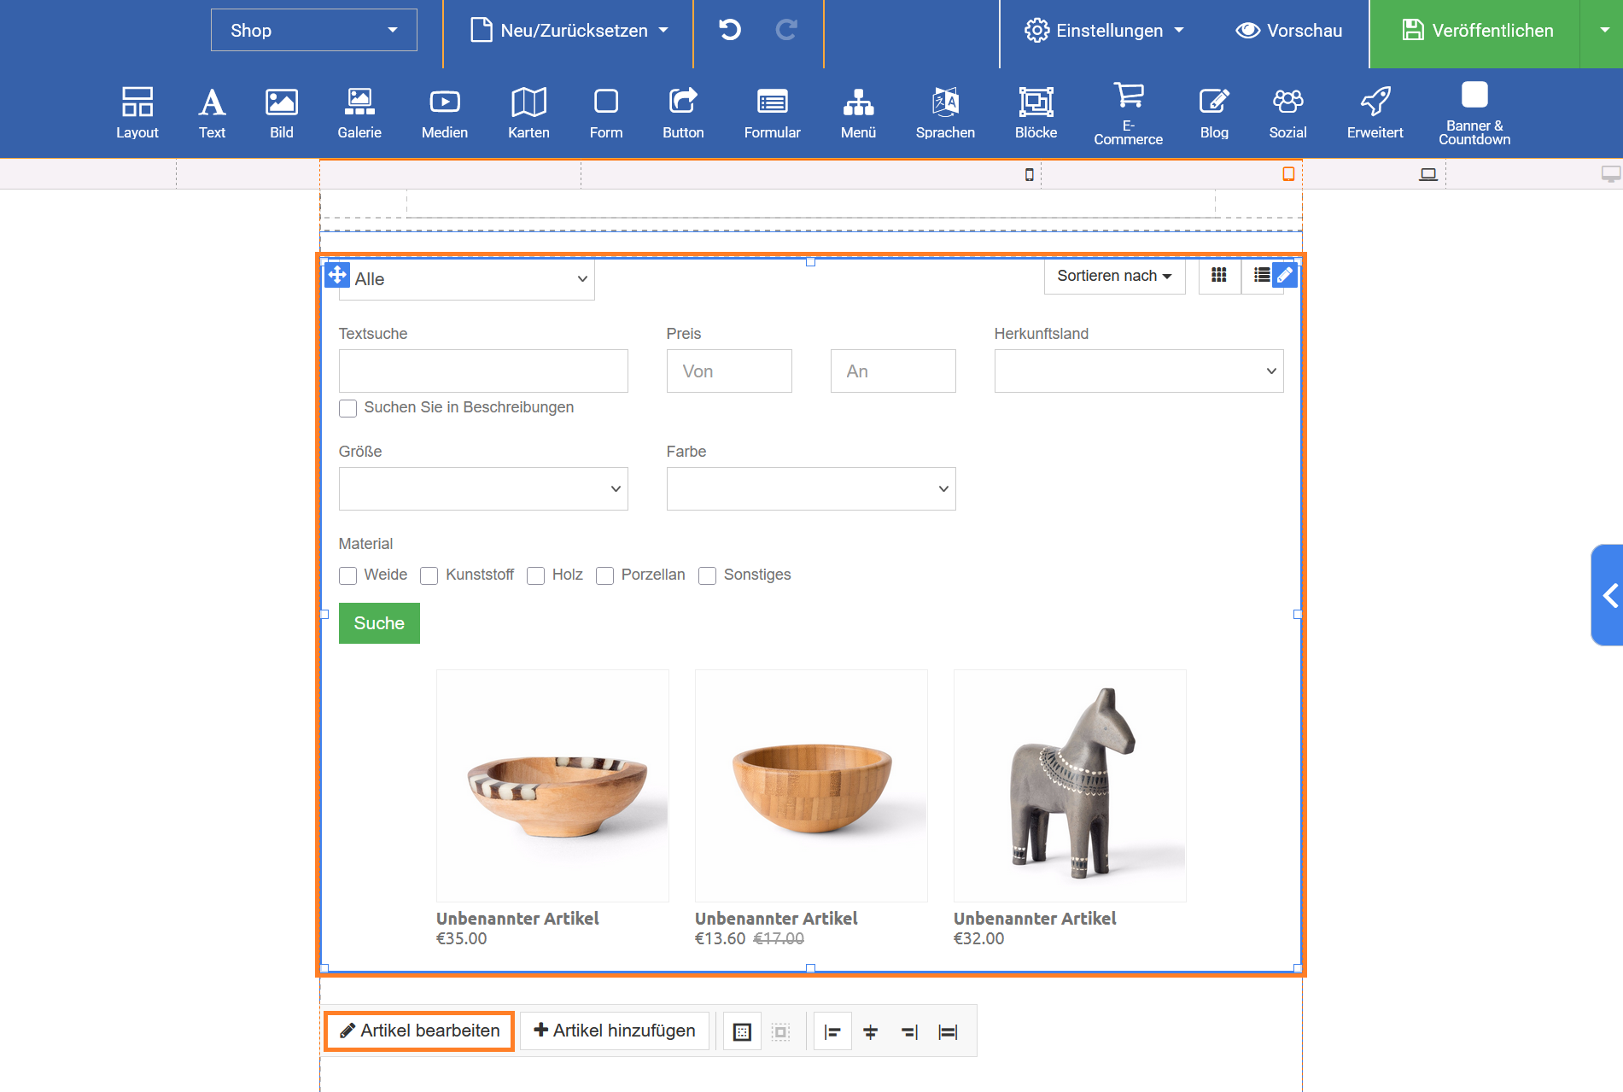The height and width of the screenshot is (1092, 1623).
Task: Switch products to grid view
Action: tap(1219, 275)
